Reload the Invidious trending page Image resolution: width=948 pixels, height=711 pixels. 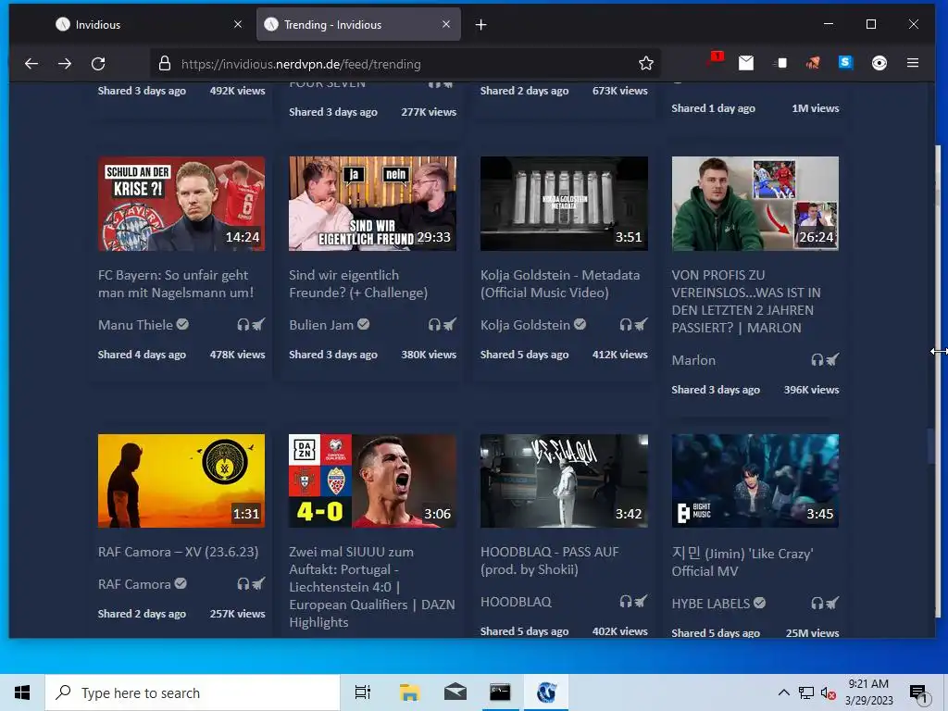[98, 64]
